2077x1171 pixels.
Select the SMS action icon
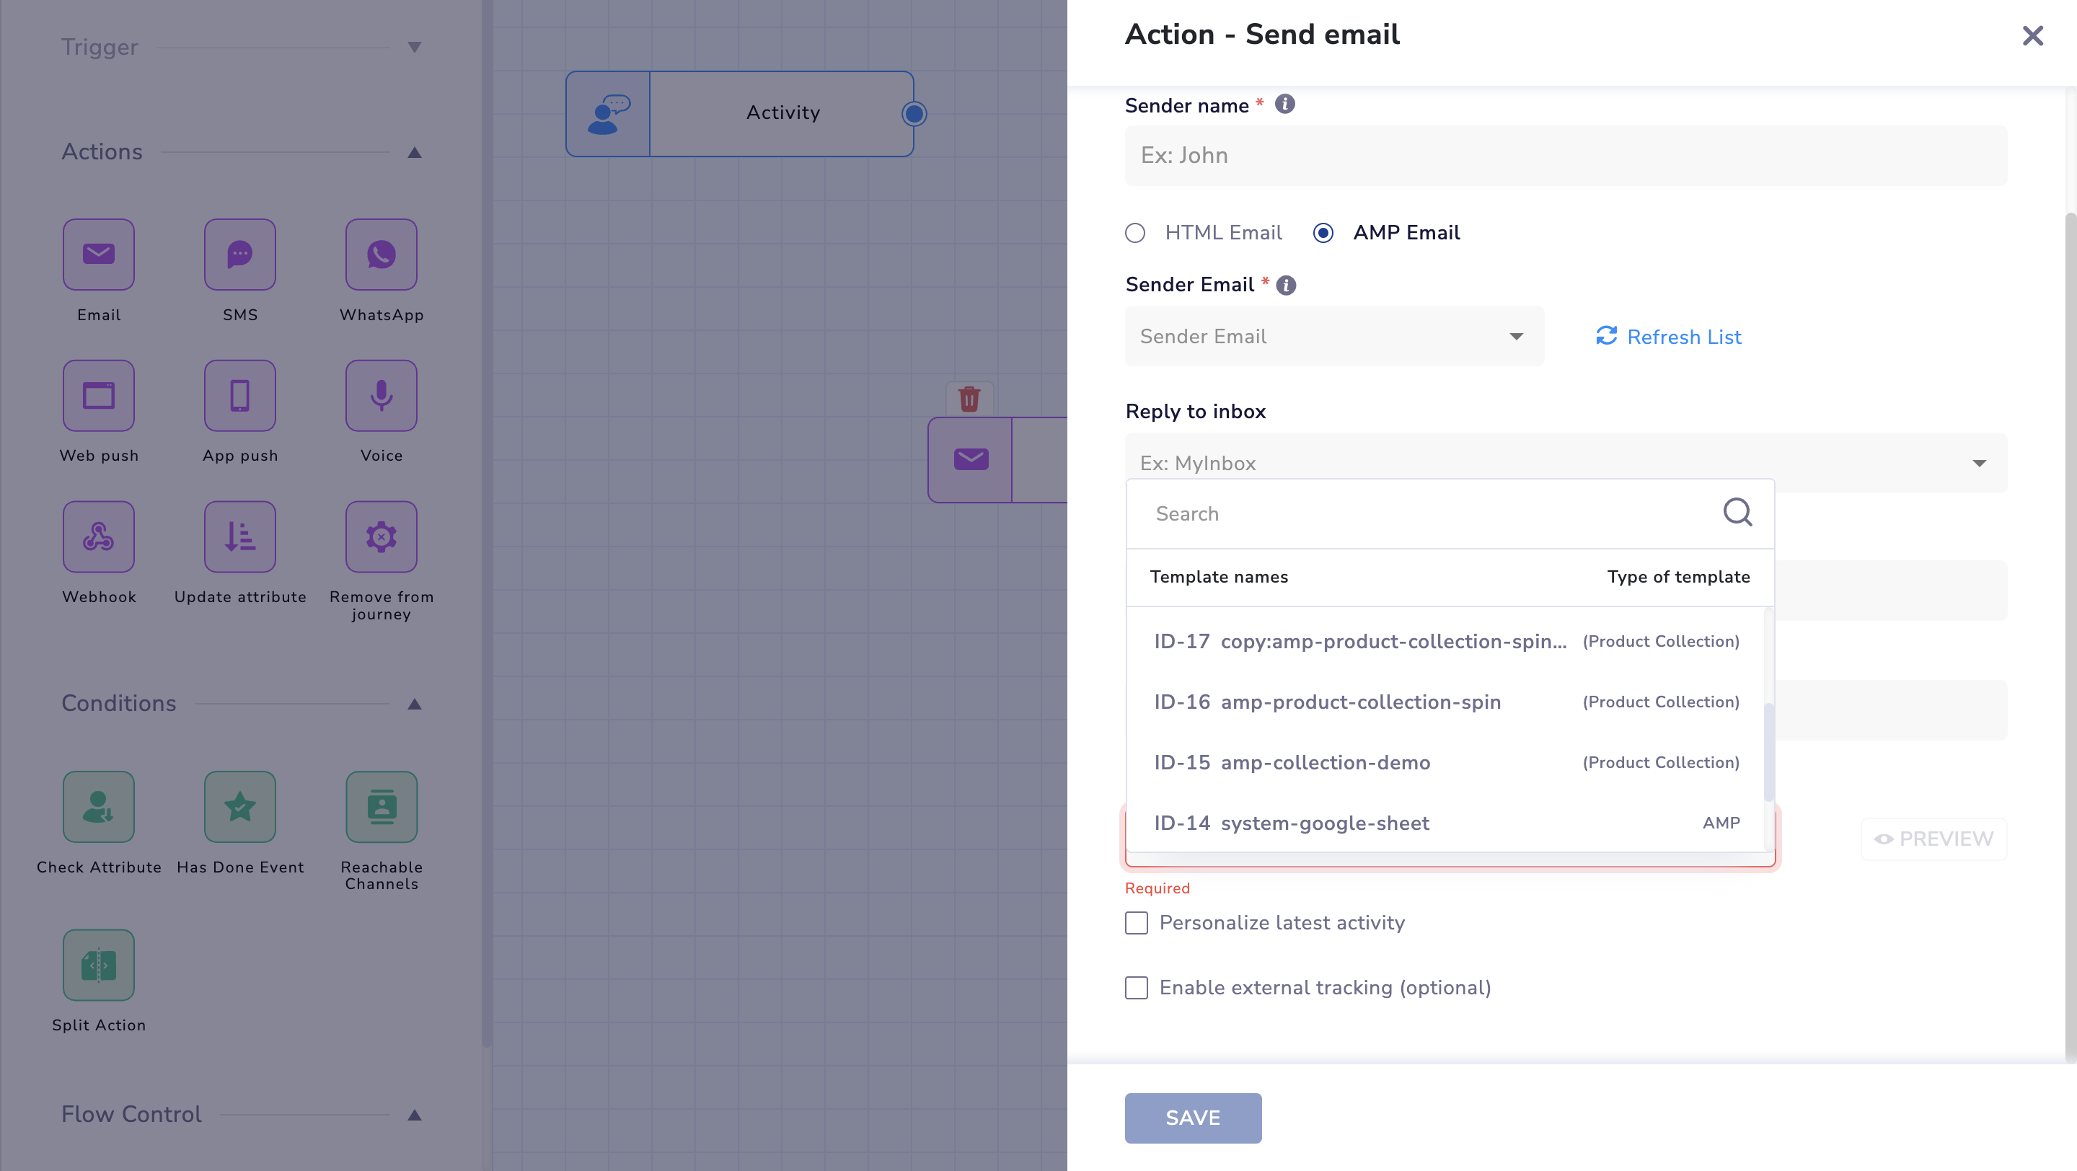239,254
